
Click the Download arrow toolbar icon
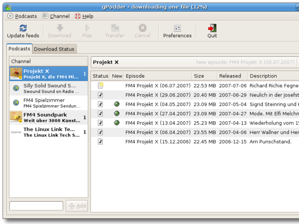(x=60, y=28)
